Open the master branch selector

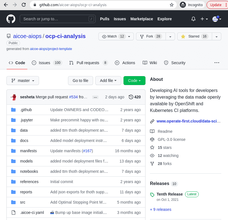click(23, 81)
